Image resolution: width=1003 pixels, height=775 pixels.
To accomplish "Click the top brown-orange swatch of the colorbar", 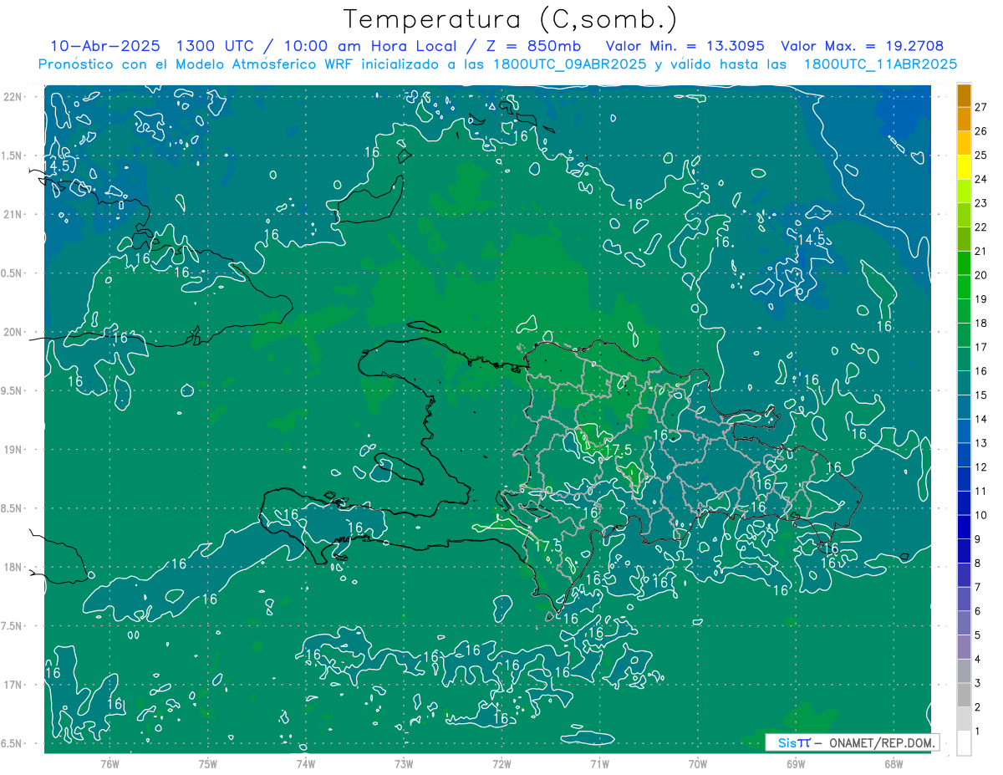I will pyautogui.click(x=964, y=94).
